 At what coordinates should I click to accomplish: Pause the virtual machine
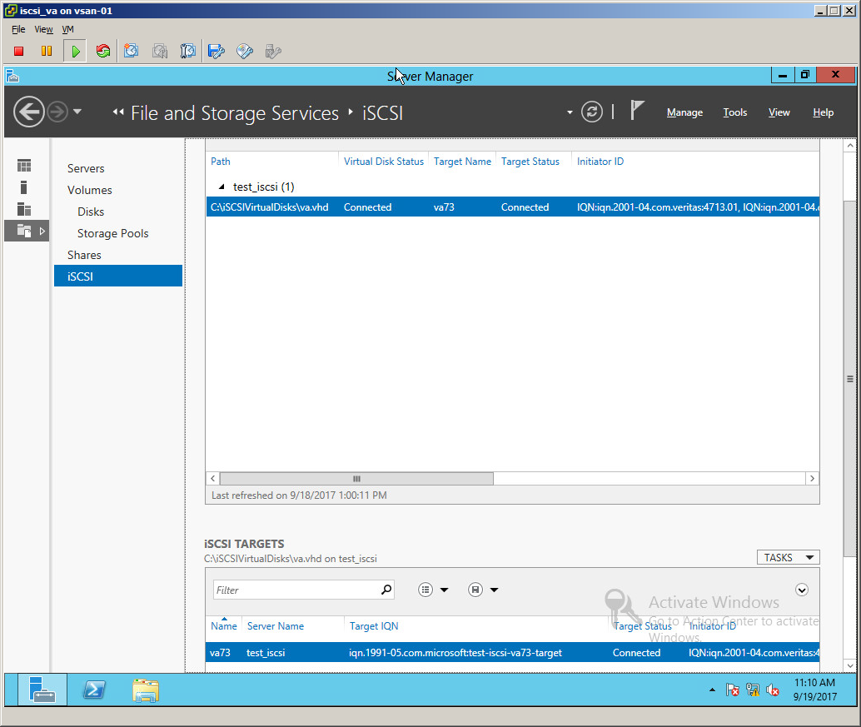pyautogui.click(x=46, y=51)
